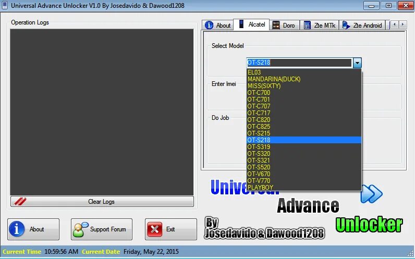Viewport: 415px width, 259px height.
Task: Select OT-S319 model entry
Action: 304,147
